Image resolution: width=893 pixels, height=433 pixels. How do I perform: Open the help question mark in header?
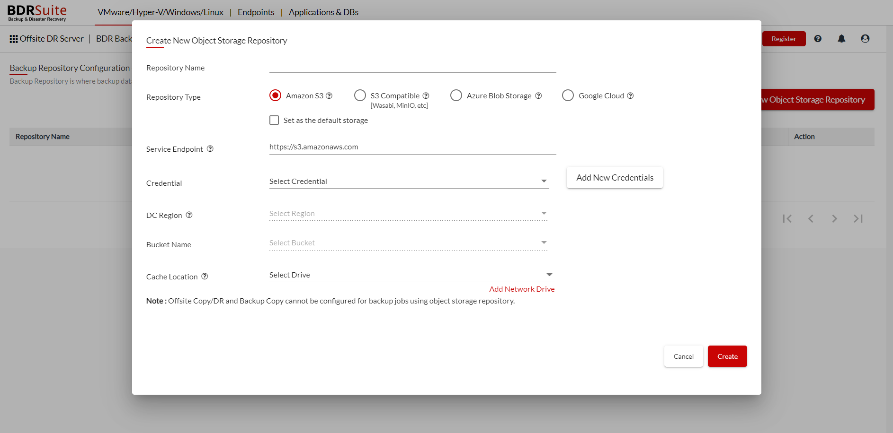click(818, 39)
